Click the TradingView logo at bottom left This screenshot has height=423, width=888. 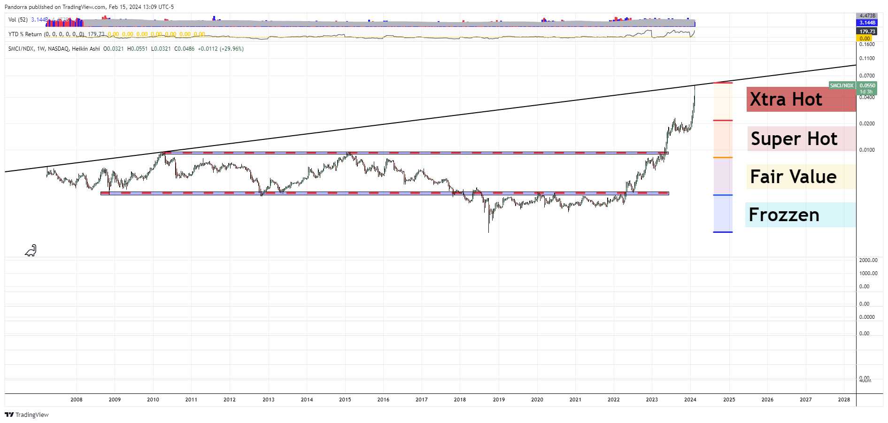[x=27, y=415]
